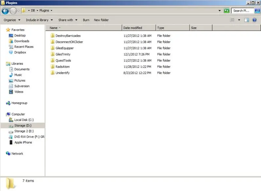
Task: Click the GilesTrinity date 12/1/2012 7:26 PM
Action: pyautogui.click(x=136, y=54)
